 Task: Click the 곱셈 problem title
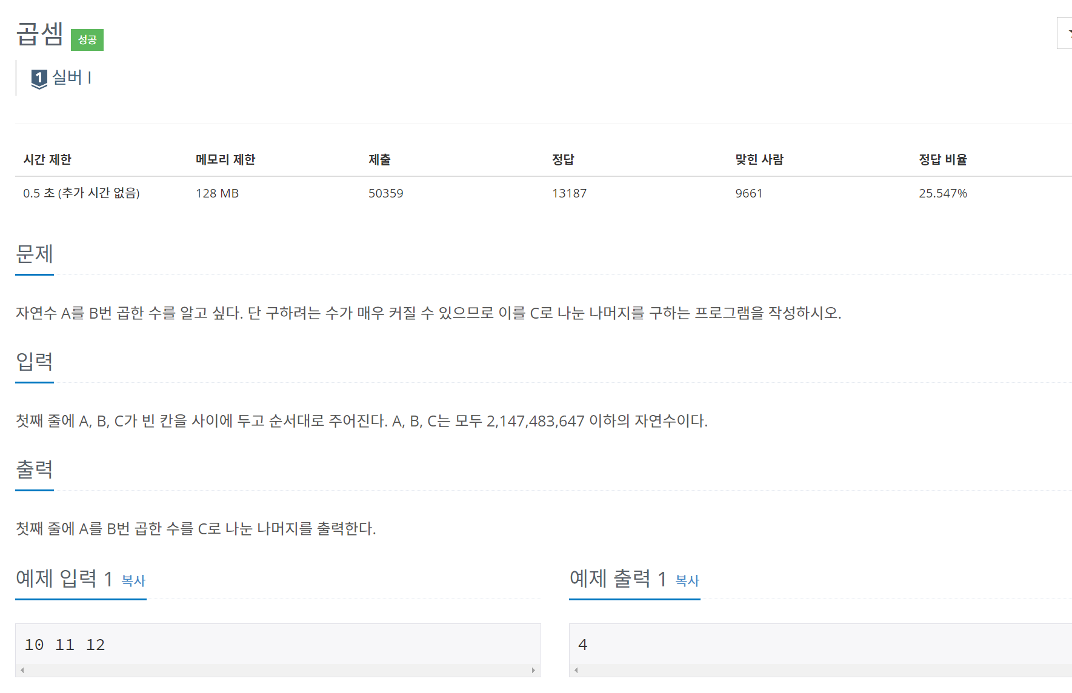[40, 33]
